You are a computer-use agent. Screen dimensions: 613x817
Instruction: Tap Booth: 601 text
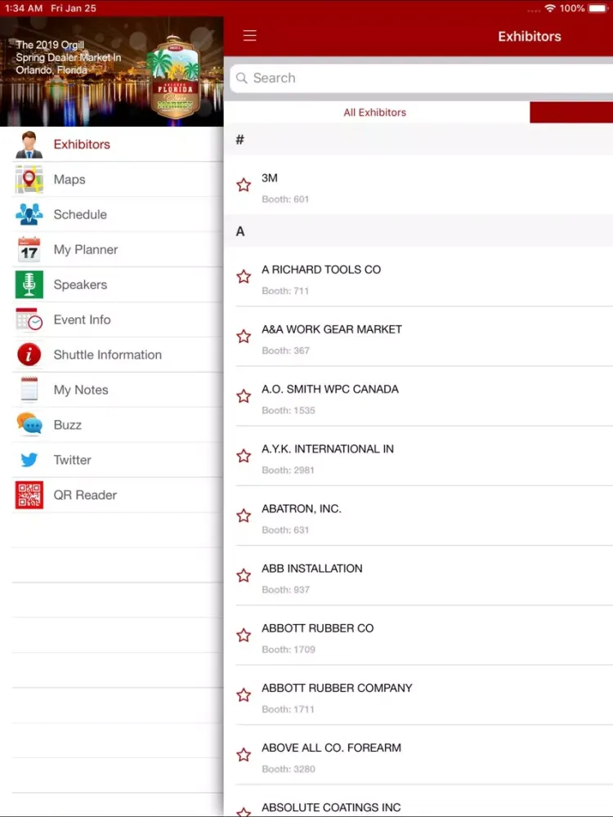coord(285,199)
